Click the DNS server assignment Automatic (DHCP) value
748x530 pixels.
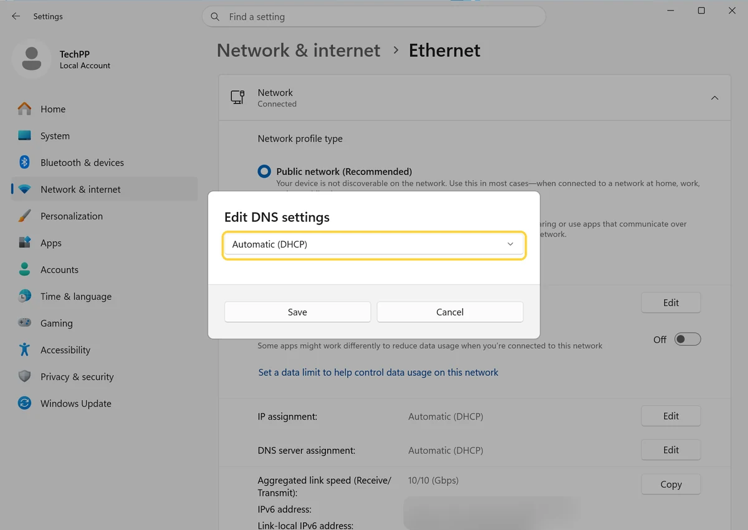coord(446,450)
